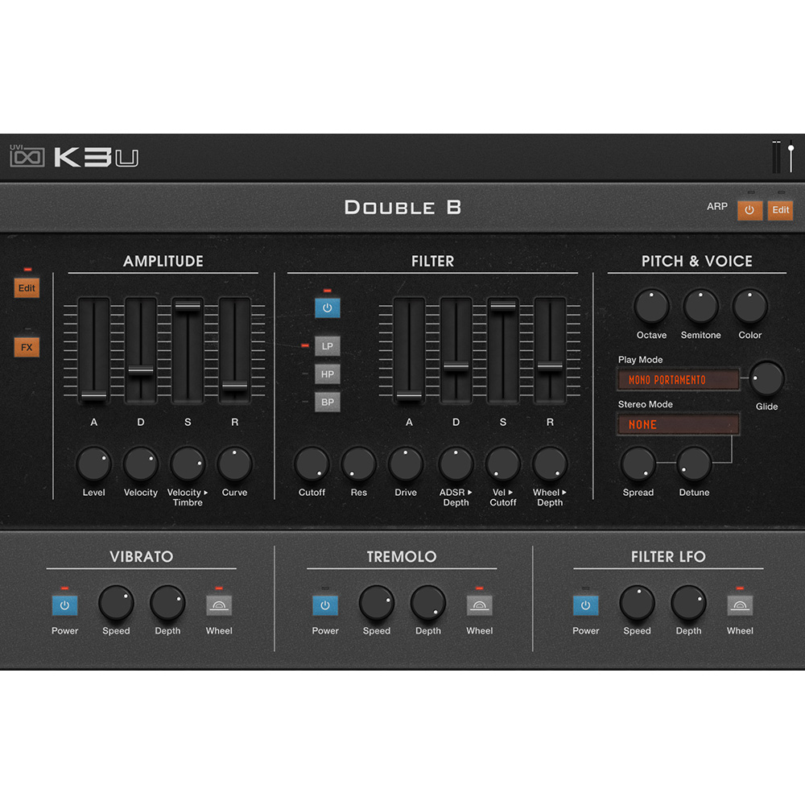The height and width of the screenshot is (805, 805).
Task: Click the UVI logo icon
Action: 27,156
